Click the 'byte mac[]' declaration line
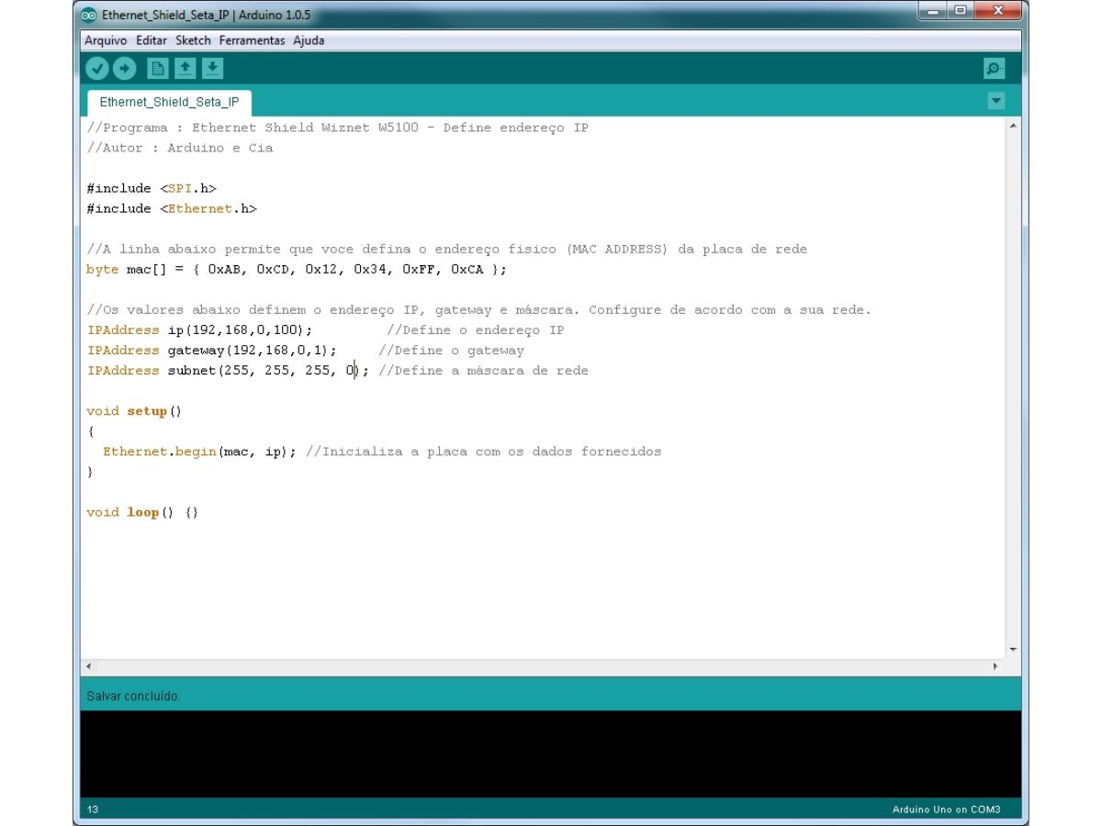1102x826 pixels. (297, 270)
